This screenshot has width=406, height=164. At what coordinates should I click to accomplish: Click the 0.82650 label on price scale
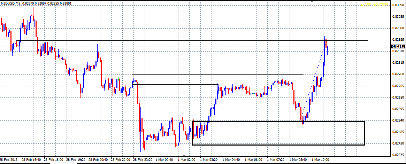tap(398, 97)
